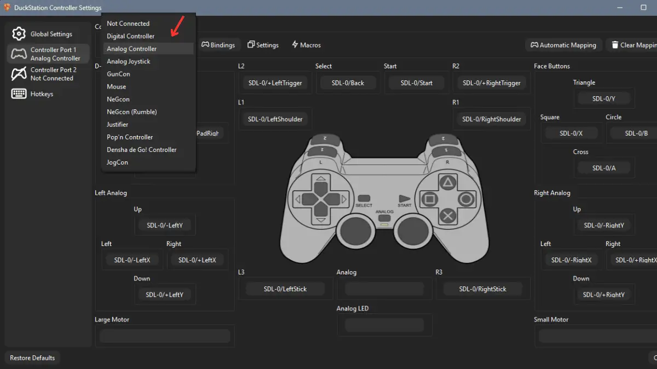Screen dimensions: 657x369
Task: Click empty Analog LED binding field
Action: coord(384,325)
